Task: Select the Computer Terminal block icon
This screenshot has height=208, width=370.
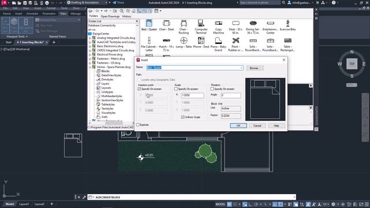Action: click(201, 23)
